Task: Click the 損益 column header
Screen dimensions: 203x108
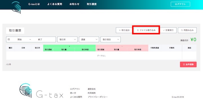Action: (189, 48)
